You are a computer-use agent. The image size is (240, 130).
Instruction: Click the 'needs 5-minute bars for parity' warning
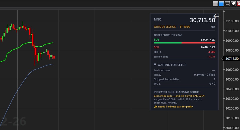pyautogui.click(x=175, y=107)
